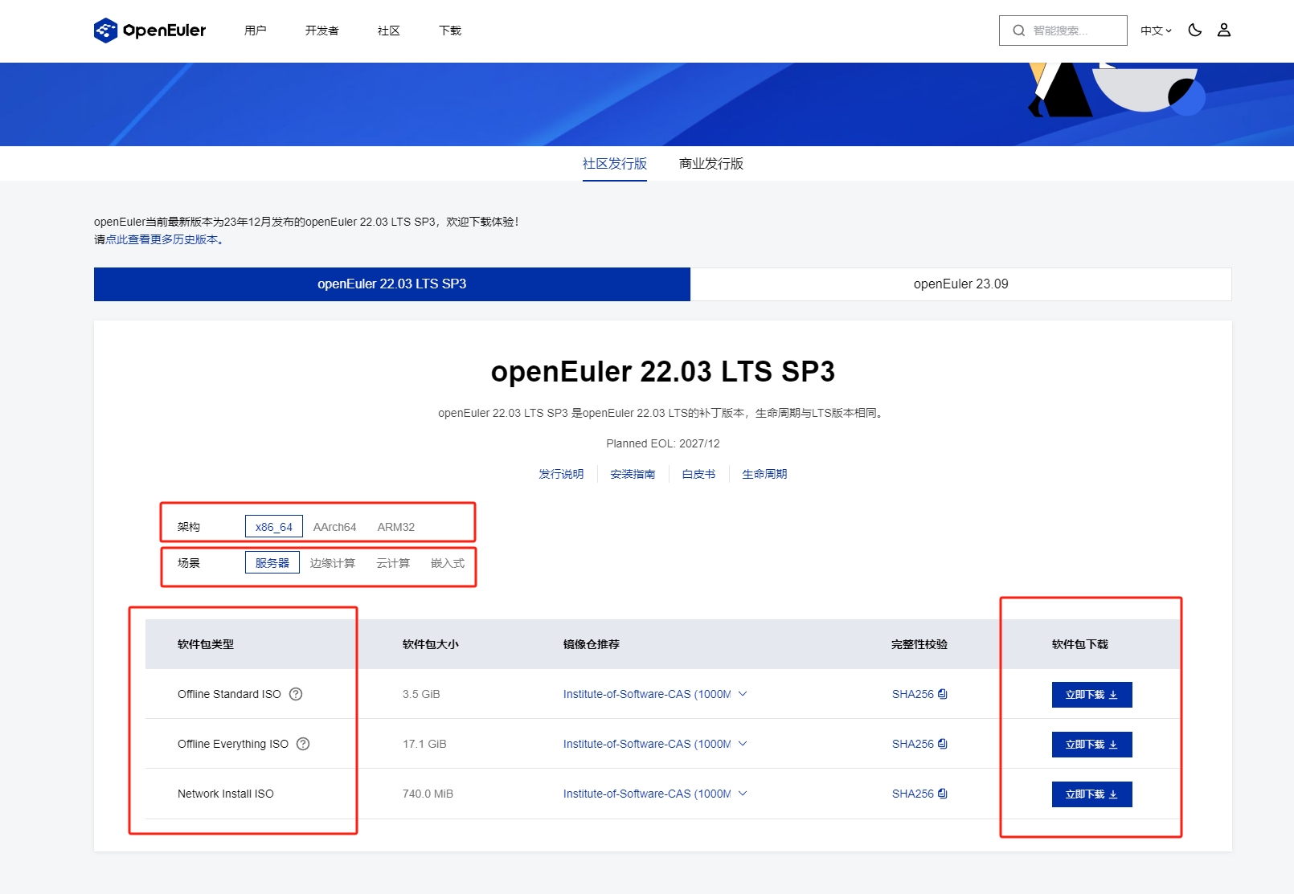Screen dimensions: 1294x894
Task: Download the Offline Everything ISO
Action: coord(1092,745)
